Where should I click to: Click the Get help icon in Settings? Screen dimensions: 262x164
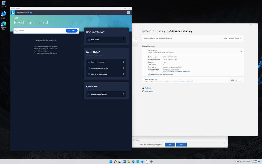click(143, 88)
